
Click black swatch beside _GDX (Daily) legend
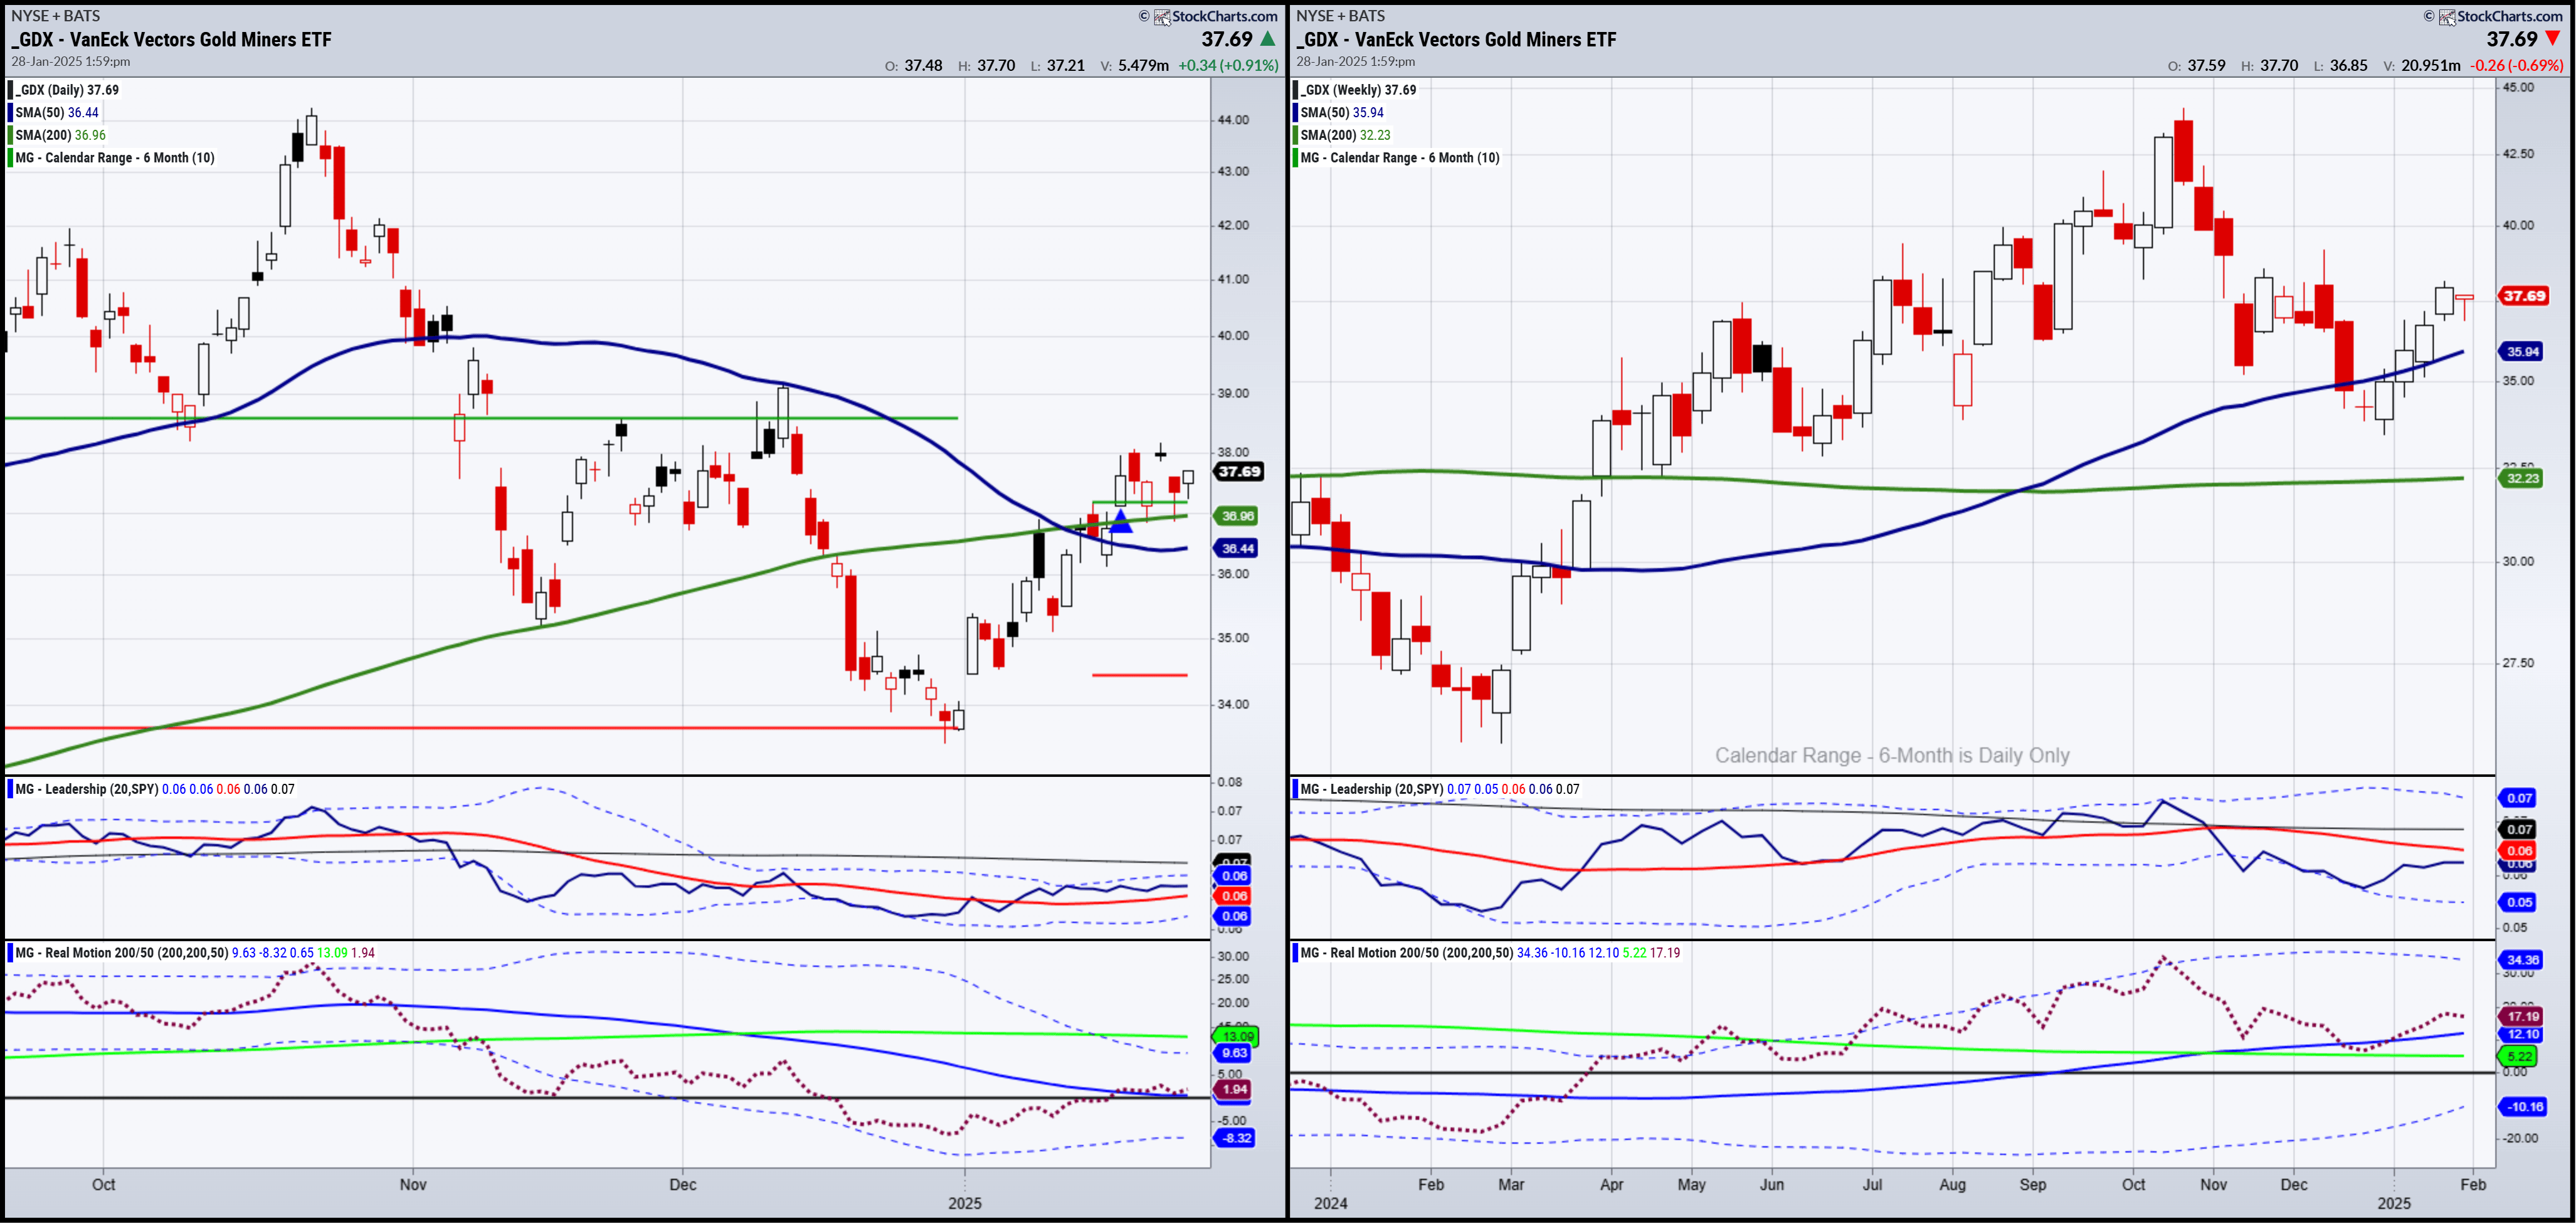click(x=11, y=90)
